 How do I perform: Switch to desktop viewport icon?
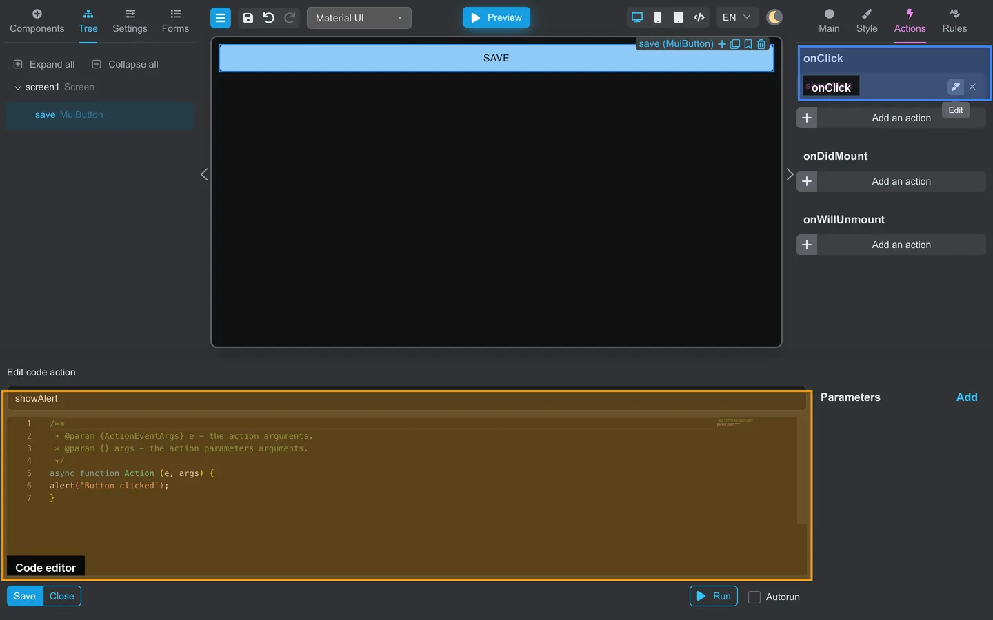pos(637,17)
